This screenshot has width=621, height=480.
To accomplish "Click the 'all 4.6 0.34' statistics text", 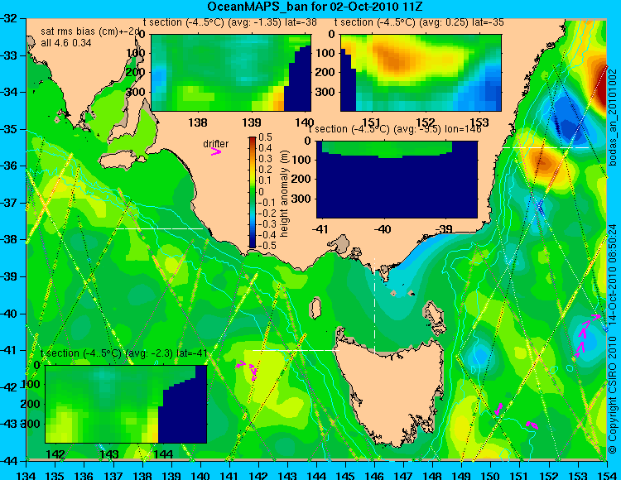I will point(66,43).
